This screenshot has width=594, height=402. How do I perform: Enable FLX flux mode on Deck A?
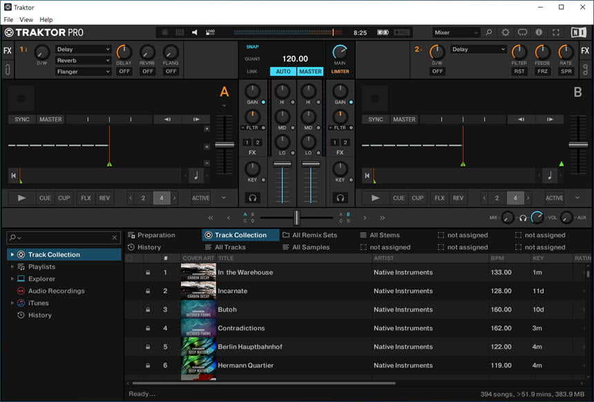tap(86, 198)
